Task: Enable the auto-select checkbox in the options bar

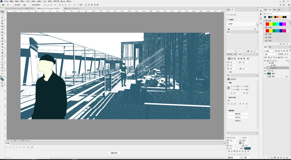Action: click(13, 5)
